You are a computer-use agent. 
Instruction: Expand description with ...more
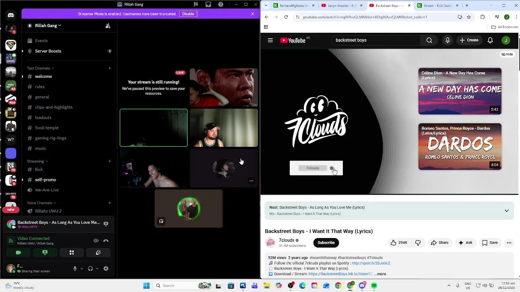tap(380, 274)
